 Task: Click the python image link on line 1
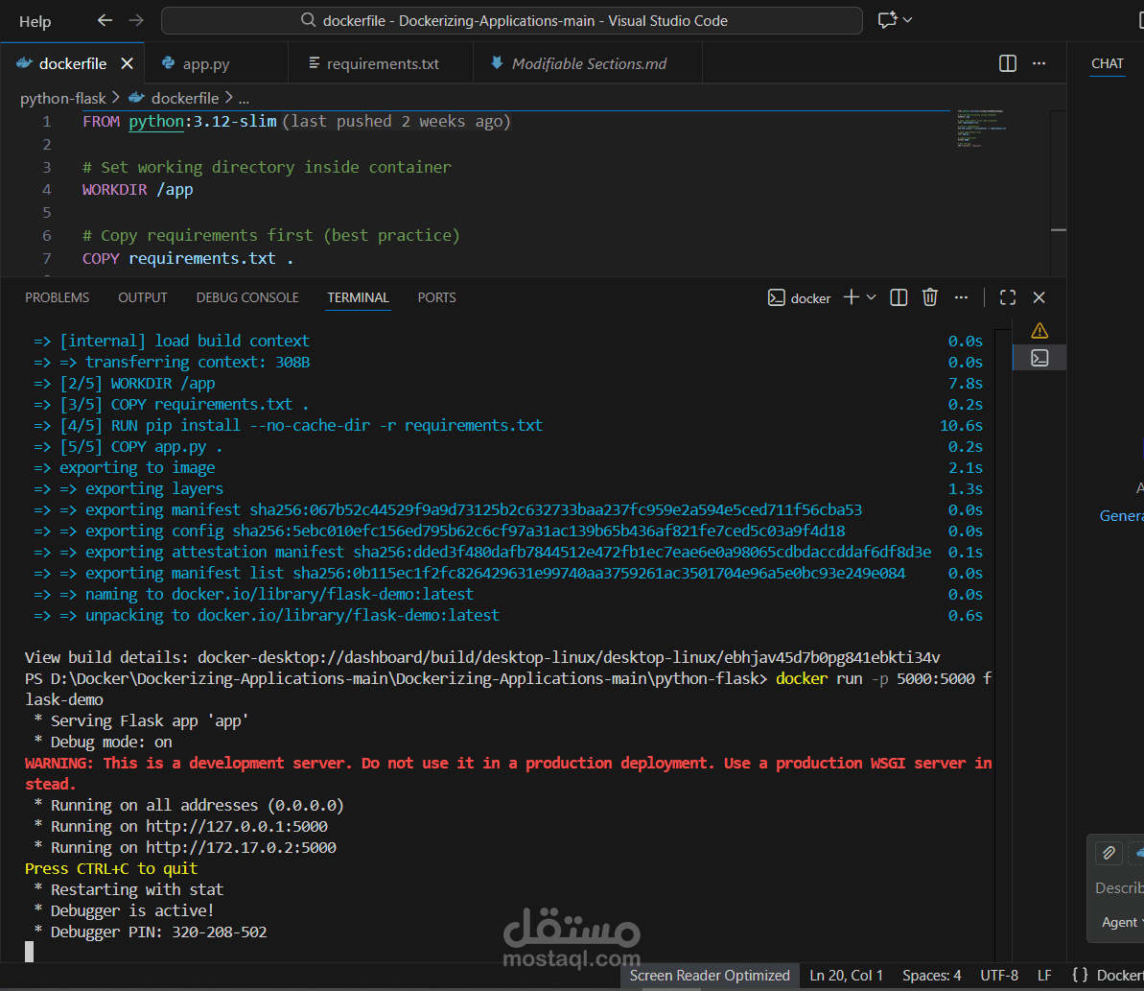[x=156, y=121]
